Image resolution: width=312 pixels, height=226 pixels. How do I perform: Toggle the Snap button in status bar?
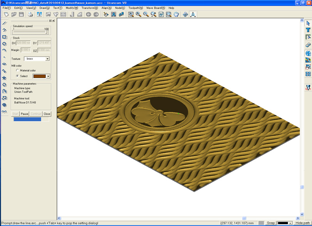pyautogui.click(x=270, y=223)
